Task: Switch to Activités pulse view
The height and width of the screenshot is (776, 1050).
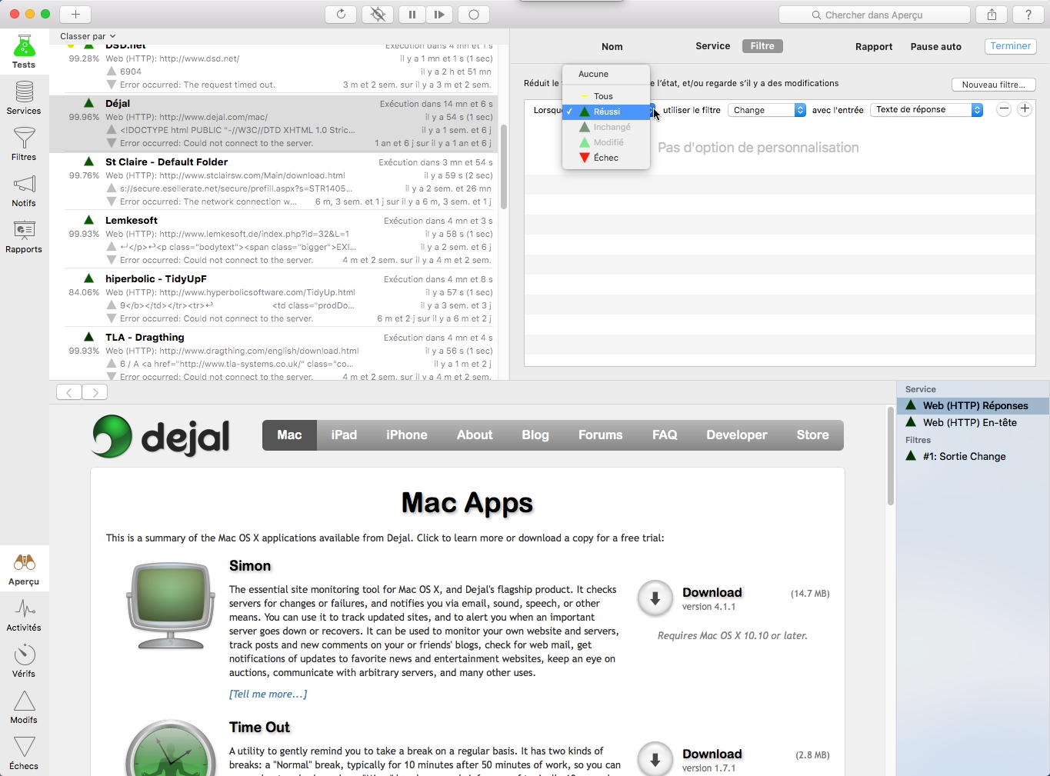Action: click(x=24, y=614)
